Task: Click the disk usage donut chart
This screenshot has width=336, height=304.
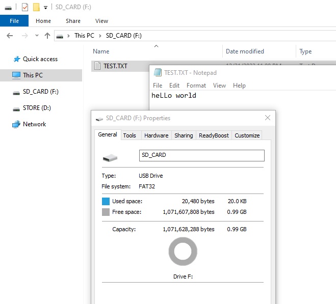Action: point(183,252)
